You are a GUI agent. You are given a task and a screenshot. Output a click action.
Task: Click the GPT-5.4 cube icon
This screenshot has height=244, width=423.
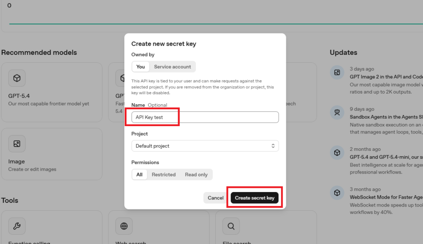[17, 78]
